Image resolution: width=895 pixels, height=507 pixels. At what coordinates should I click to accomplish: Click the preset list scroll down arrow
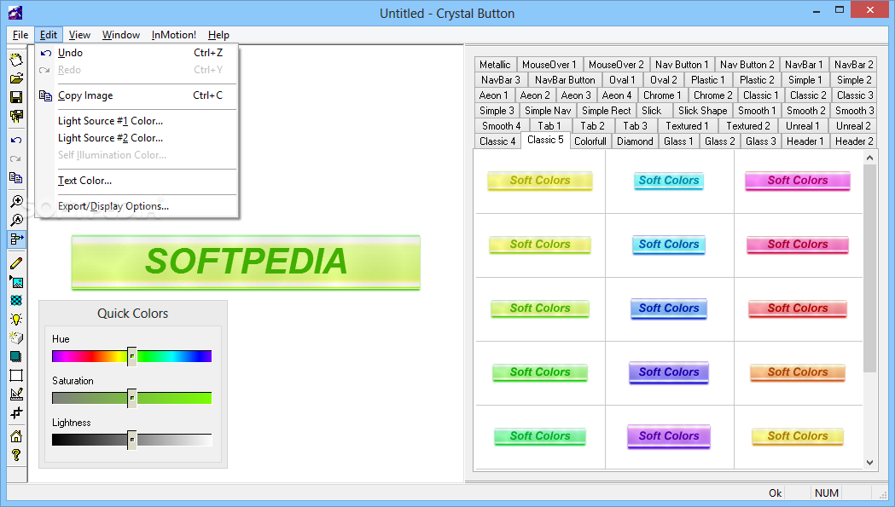[x=870, y=463]
